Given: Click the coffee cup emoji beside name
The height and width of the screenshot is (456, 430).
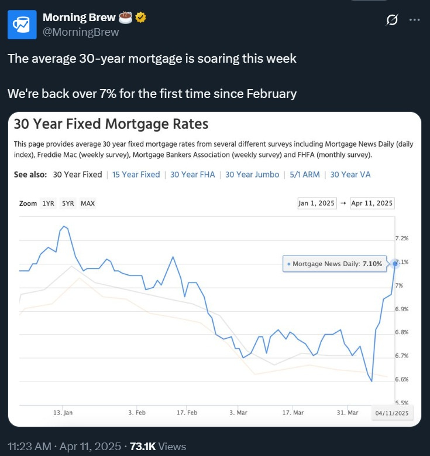Looking at the screenshot, I should (x=125, y=18).
